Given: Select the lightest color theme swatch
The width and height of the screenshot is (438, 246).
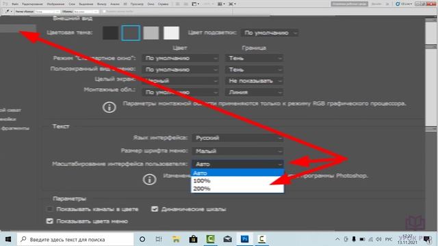Looking at the screenshot, I should pos(171,33).
